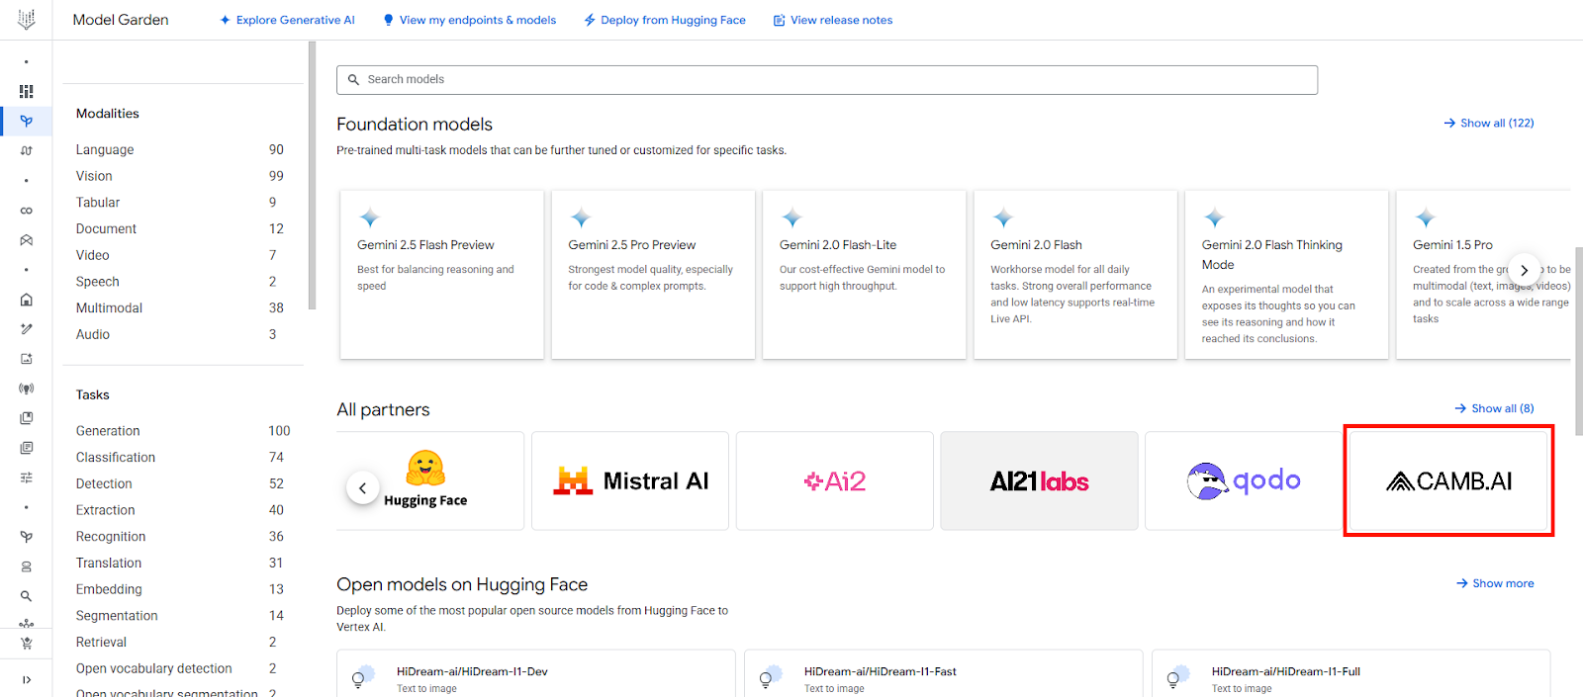Filter by Language modality
The height and width of the screenshot is (697, 1583).
click(x=105, y=149)
